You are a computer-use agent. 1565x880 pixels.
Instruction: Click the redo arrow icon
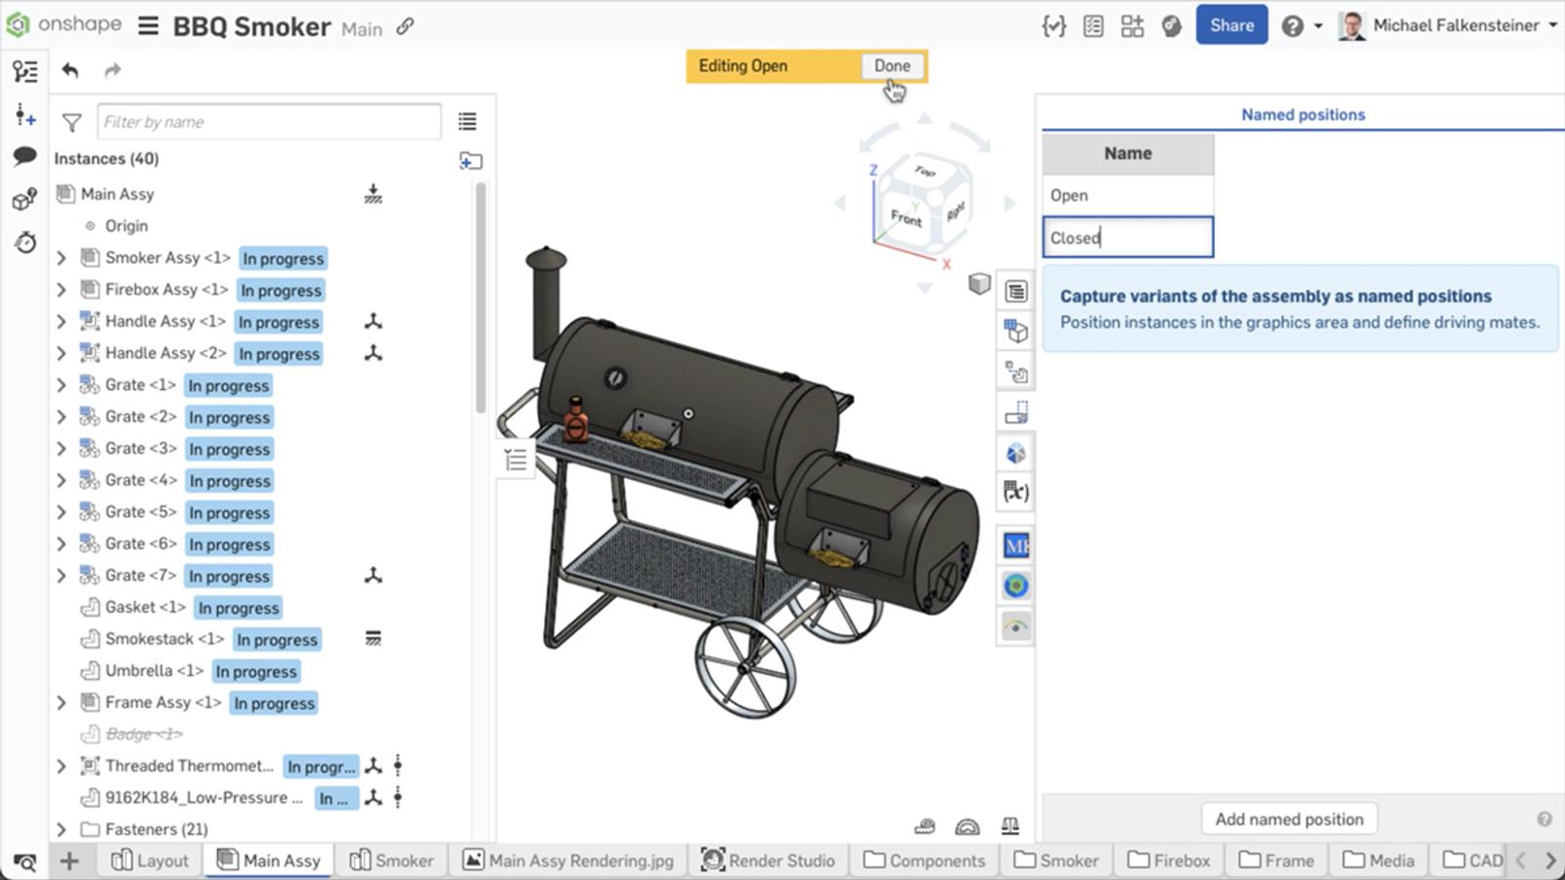112,70
